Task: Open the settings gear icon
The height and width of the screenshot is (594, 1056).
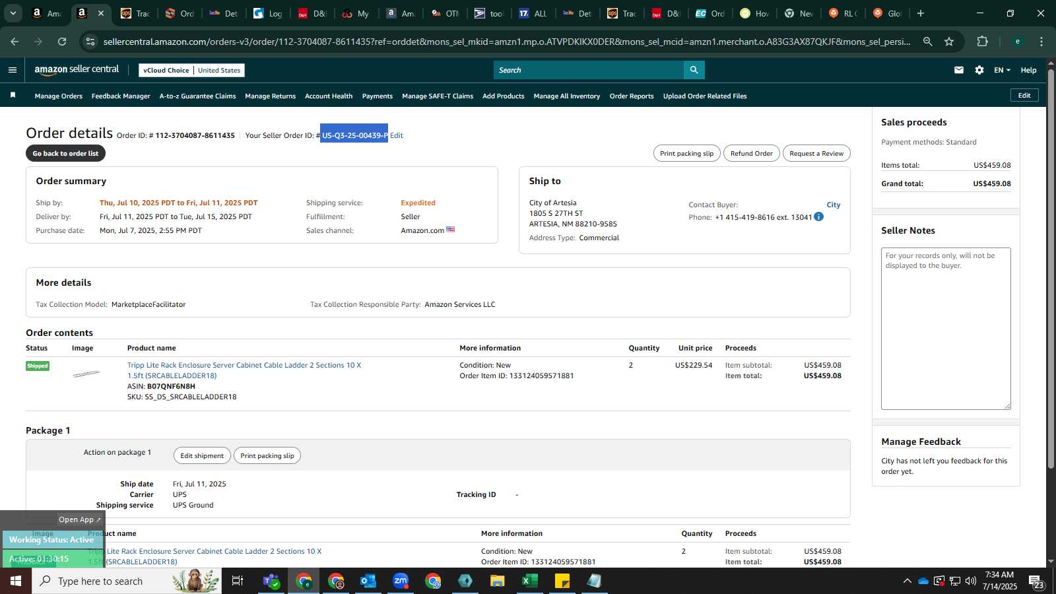Action: (x=979, y=70)
